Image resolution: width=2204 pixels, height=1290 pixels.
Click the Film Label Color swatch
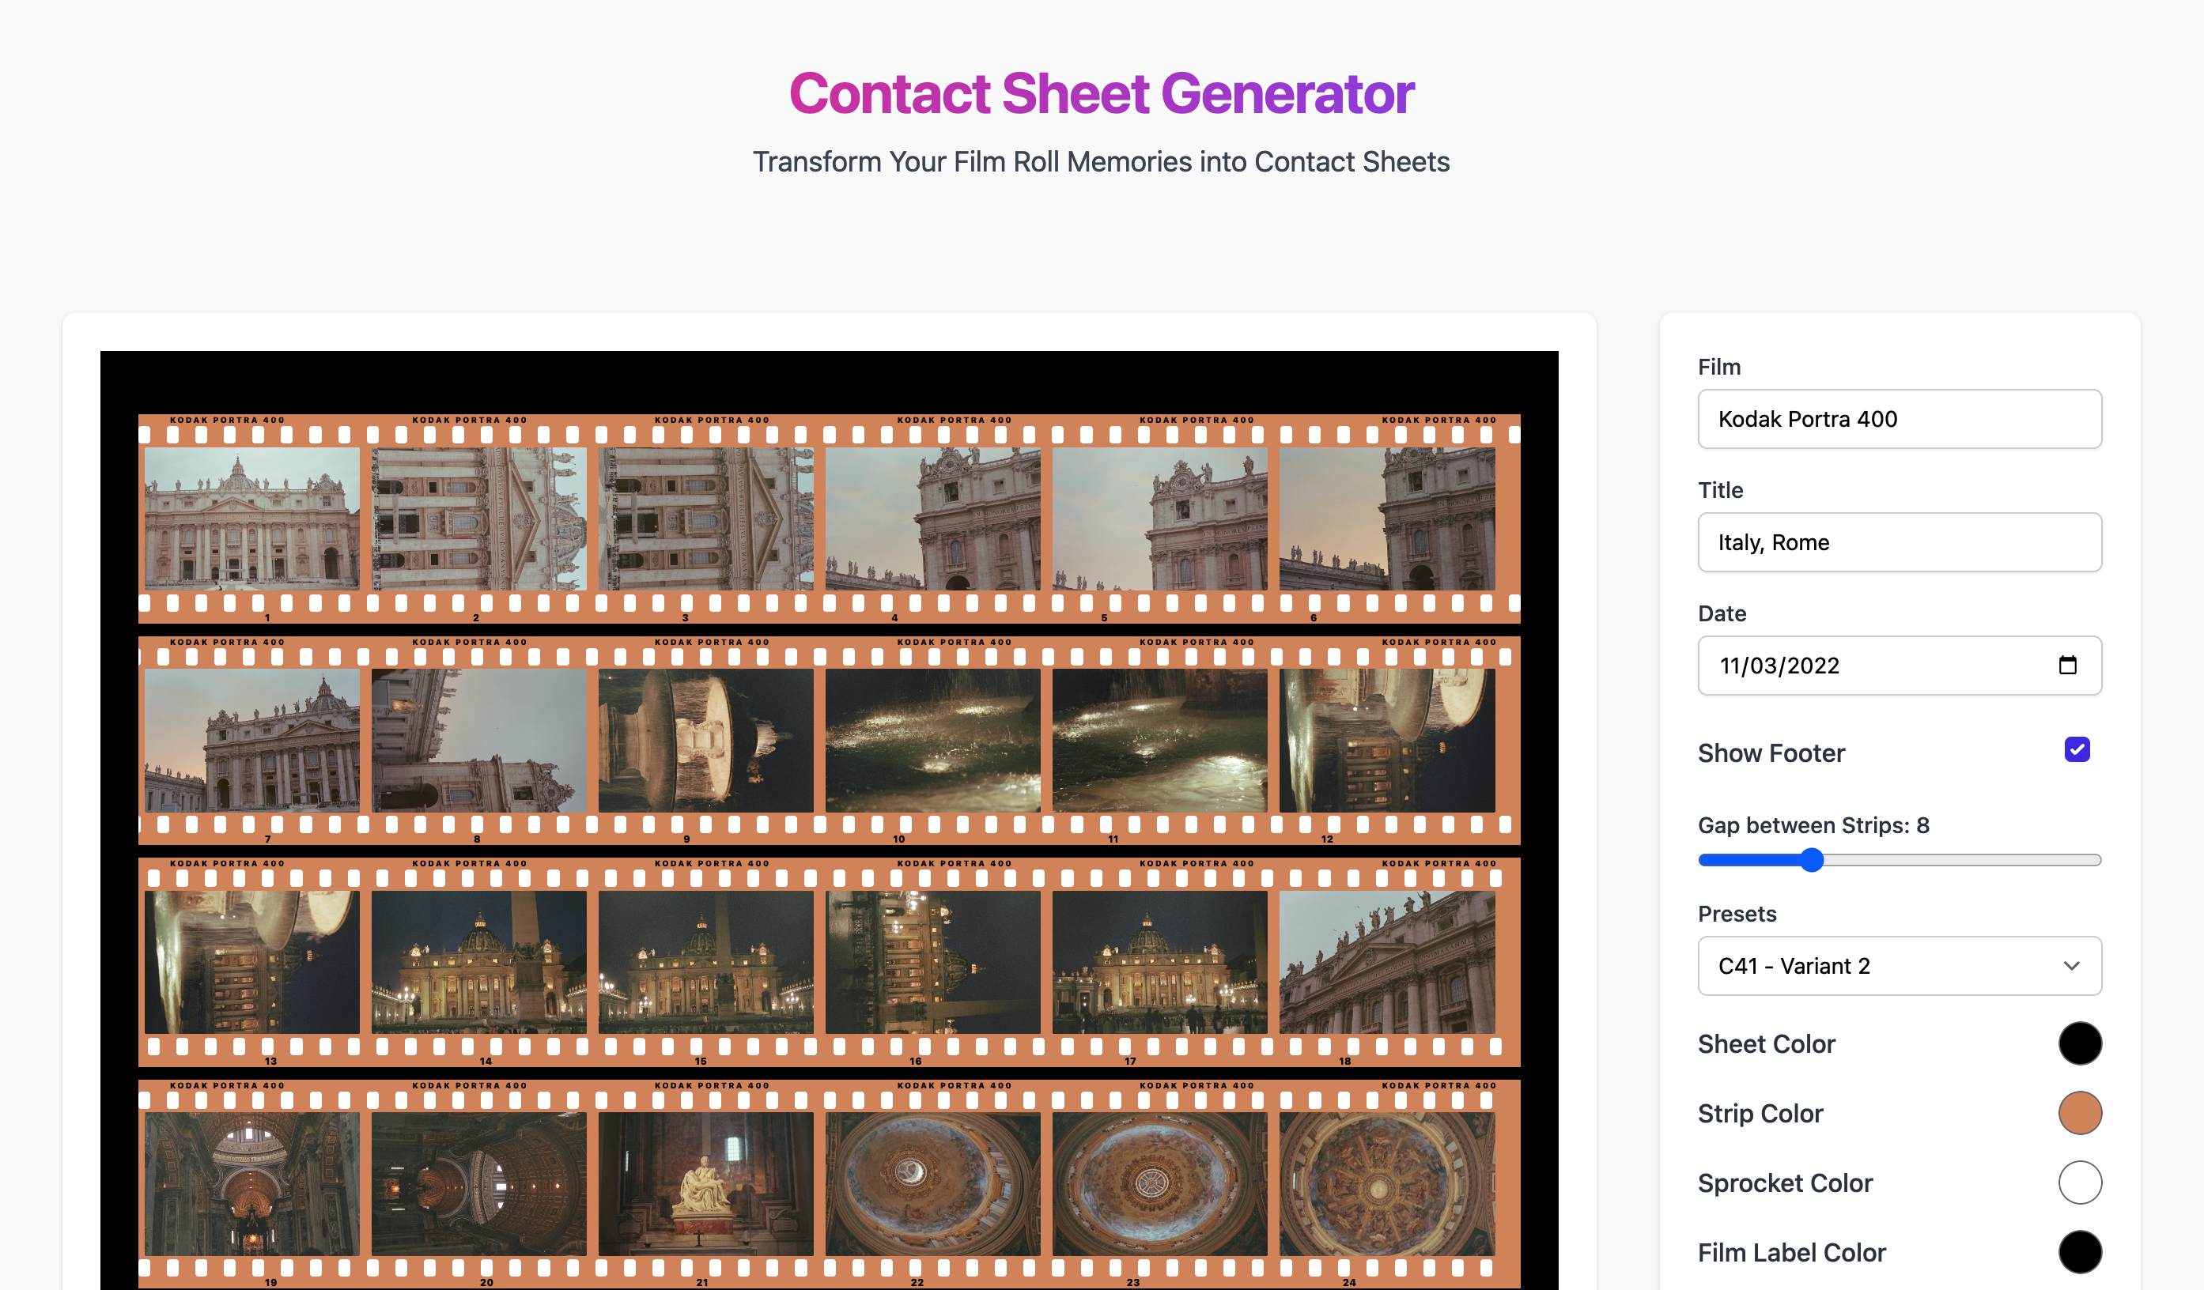pos(2079,1252)
